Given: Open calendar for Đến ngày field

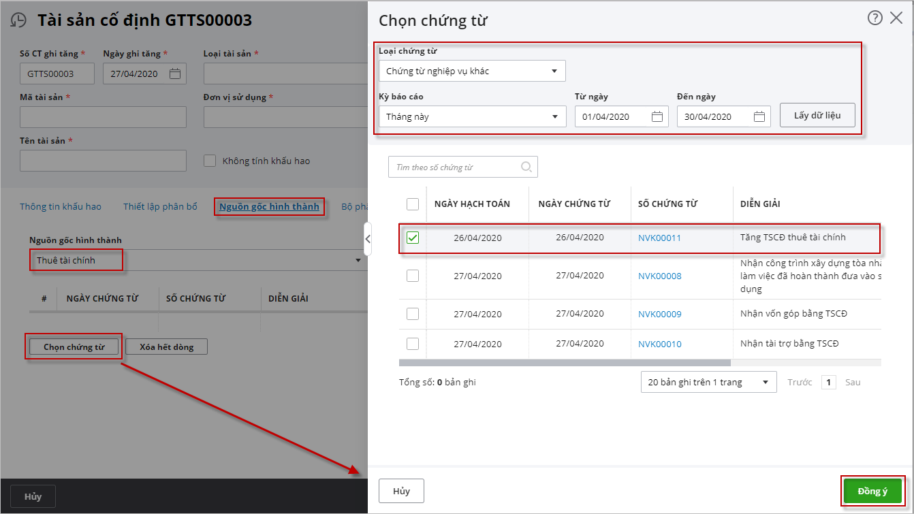Looking at the screenshot, I should [x=759, y=116].
